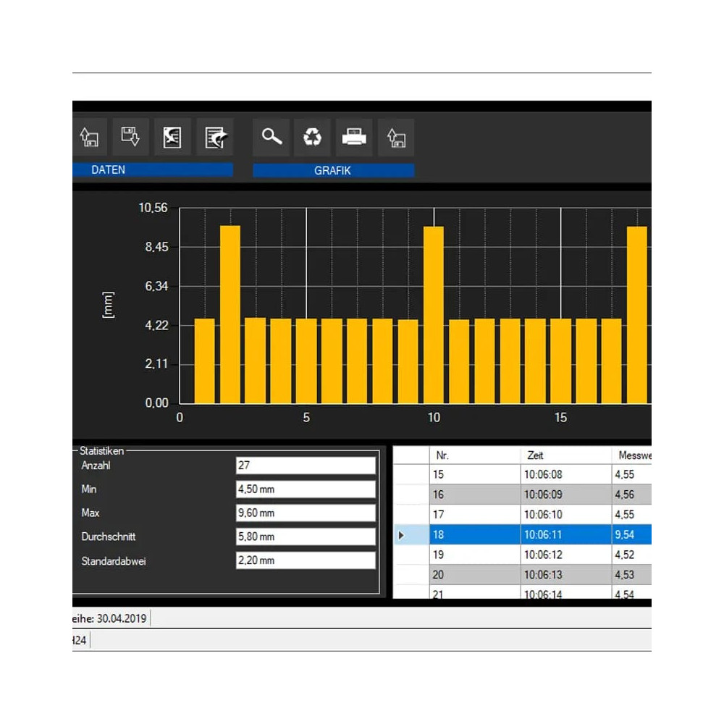Click the y-axis label 10,56
Viewport: 724px width, 724px height.
pyautogui.click(x=153, y=208)
